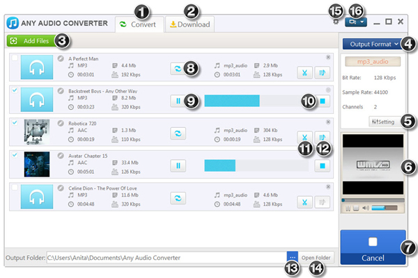The height and width of the screenshot is (278, 418).
Task: Open settings gear in the title bar
Action: tap(336, 22)
